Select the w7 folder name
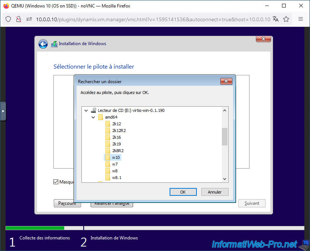 (115, 164)
